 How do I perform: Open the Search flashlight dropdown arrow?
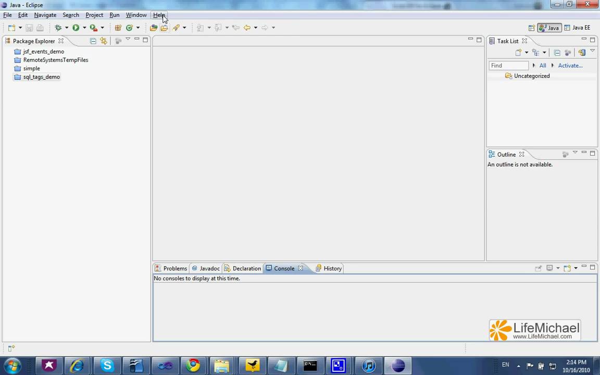[x=184, y=28]
